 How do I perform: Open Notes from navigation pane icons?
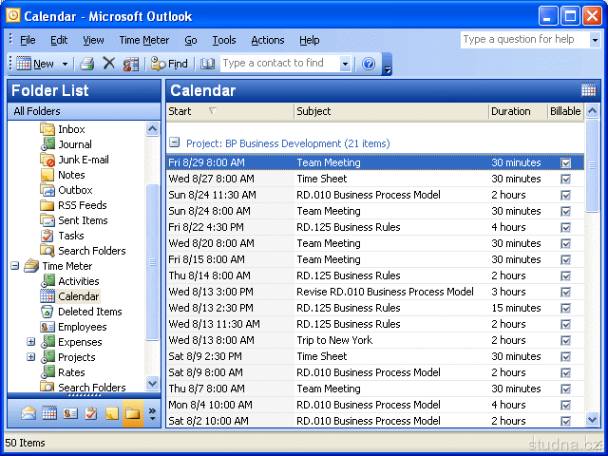(111, 413)
